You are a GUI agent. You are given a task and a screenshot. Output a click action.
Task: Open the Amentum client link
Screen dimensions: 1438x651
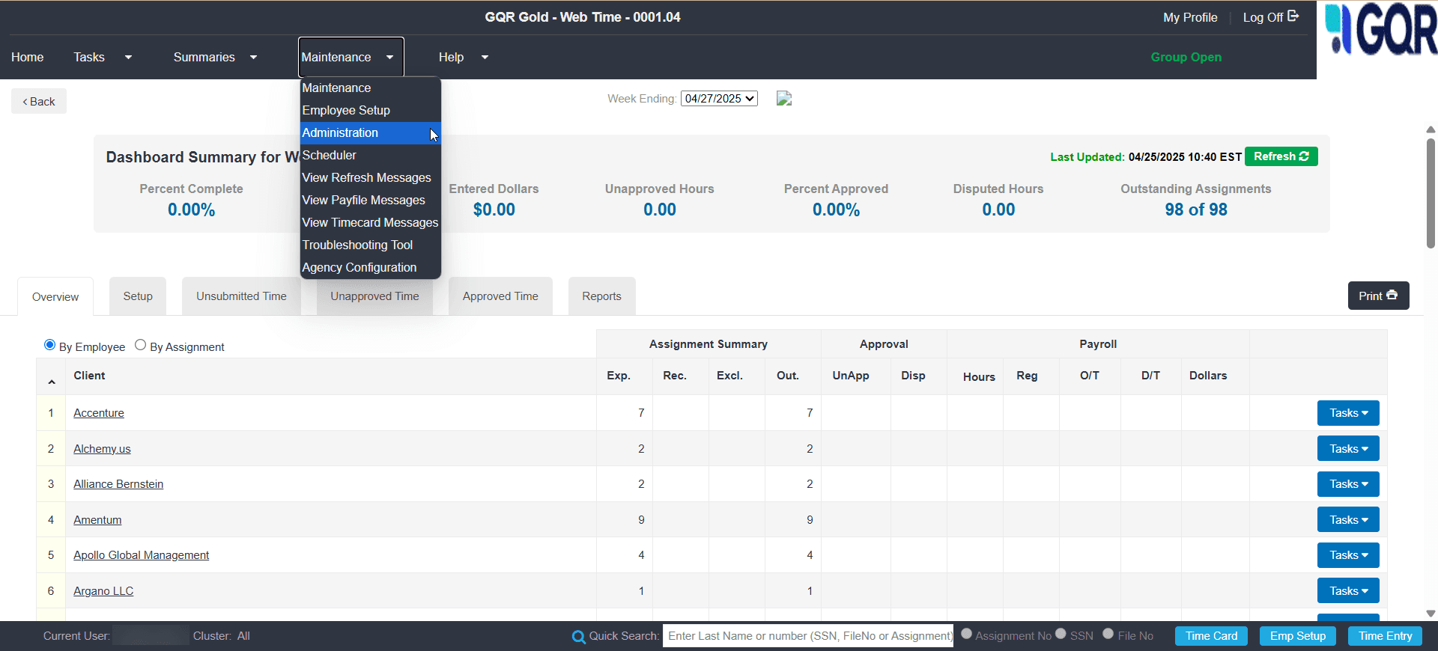tap(97, 520)
